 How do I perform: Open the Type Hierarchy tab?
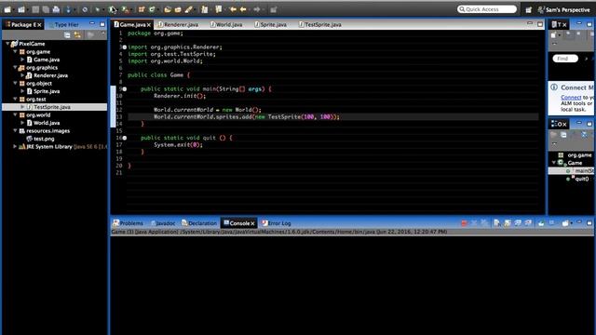click(x=63, y=24)
